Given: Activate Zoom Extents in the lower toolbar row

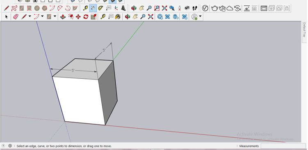Looking at the screenshot, I should click(151, 17).
